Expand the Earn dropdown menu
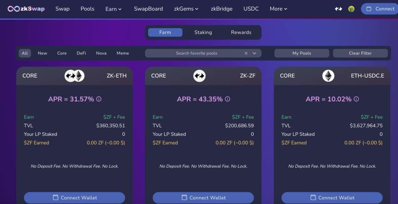Viewport: 398px width, 204px height. [x=113, y=9]
